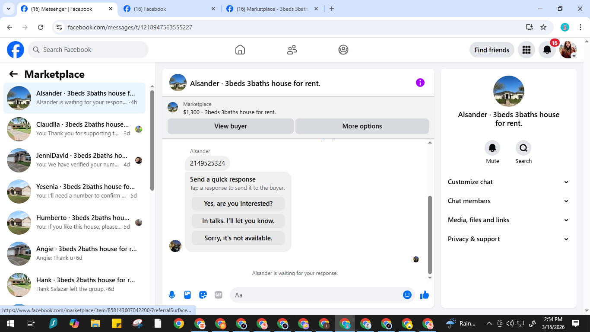Open the Angie conversation
590x332 pixels.
[74, 254]
